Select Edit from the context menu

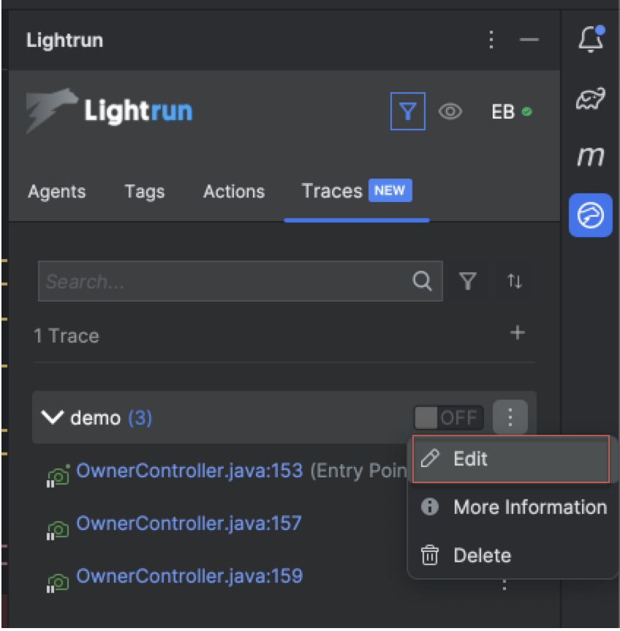512,459
